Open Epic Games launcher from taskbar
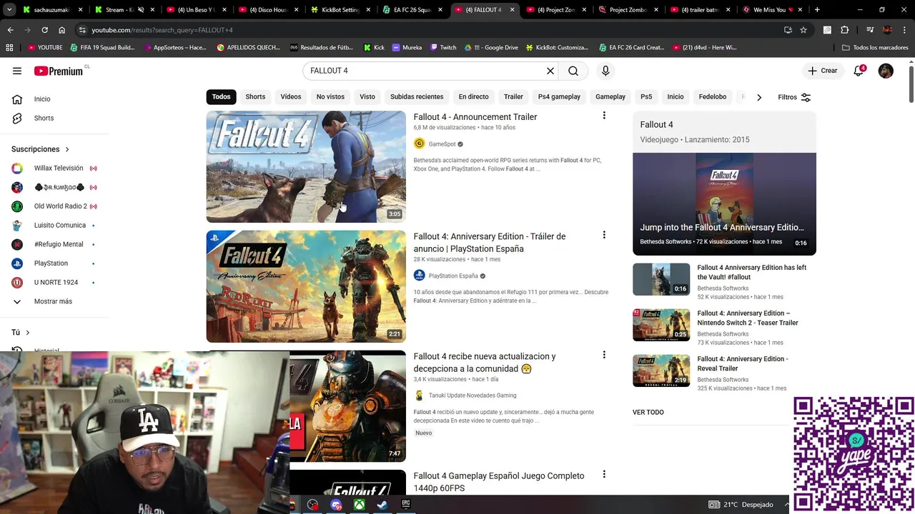This screenshot has width=915, height=514. [x=406, y=505]
